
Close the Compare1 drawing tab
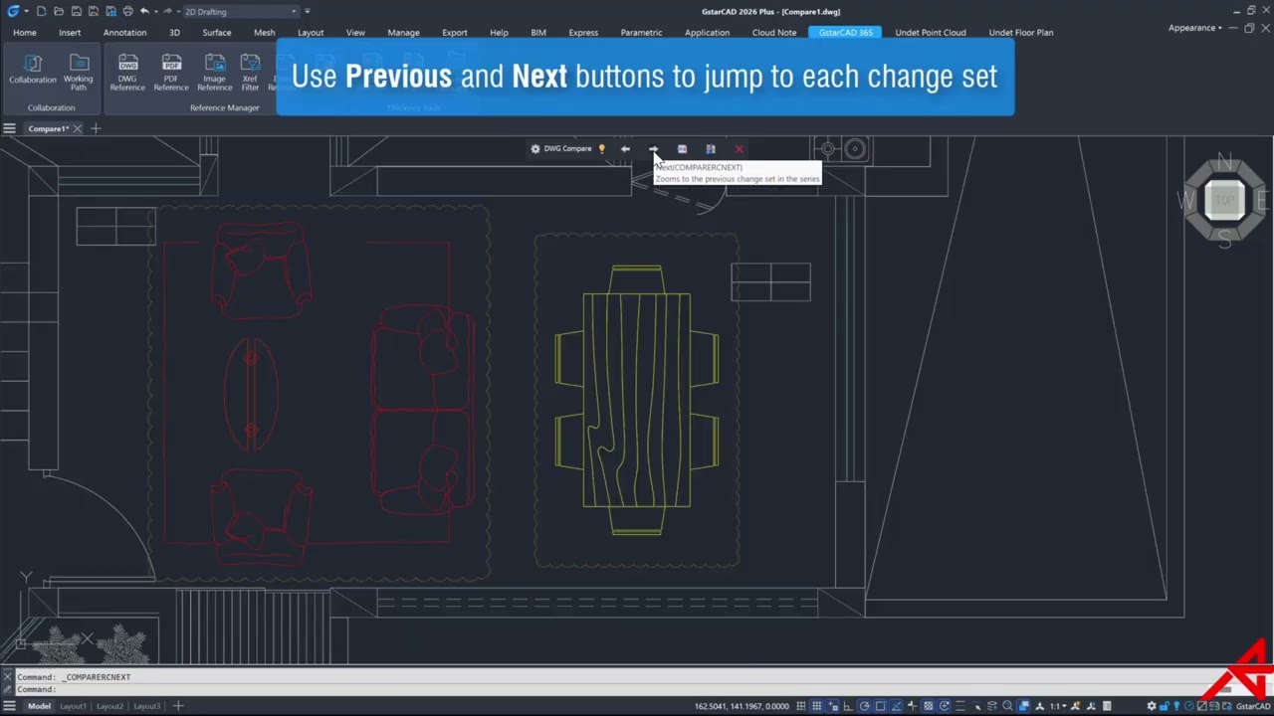point(78,128)
